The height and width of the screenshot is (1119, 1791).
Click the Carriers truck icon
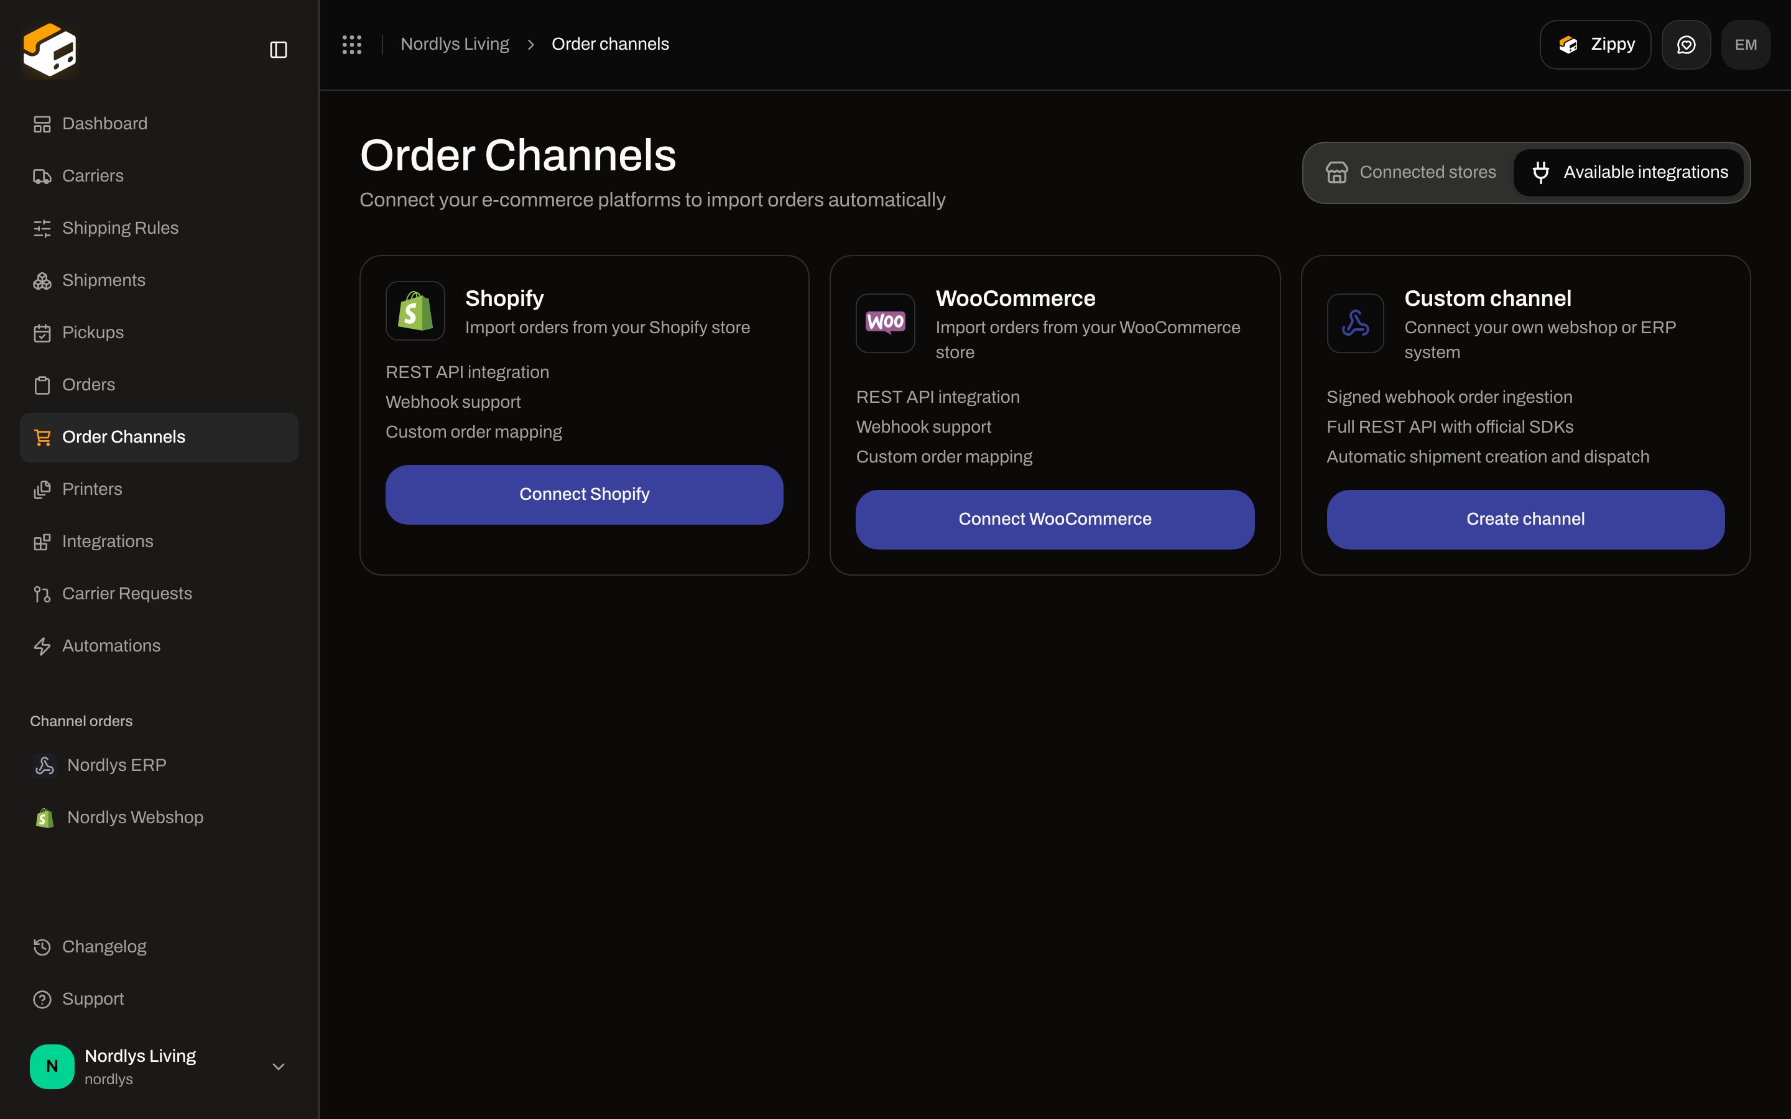click(42, 176)
